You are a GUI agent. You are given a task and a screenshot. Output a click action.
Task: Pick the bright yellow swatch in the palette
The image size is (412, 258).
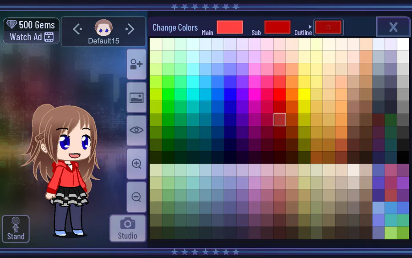tap(304, 94)
